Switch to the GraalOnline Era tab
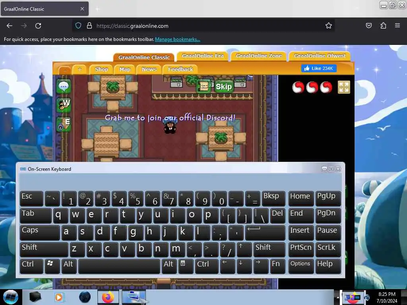Screen dimensions: 407x305 203,56
